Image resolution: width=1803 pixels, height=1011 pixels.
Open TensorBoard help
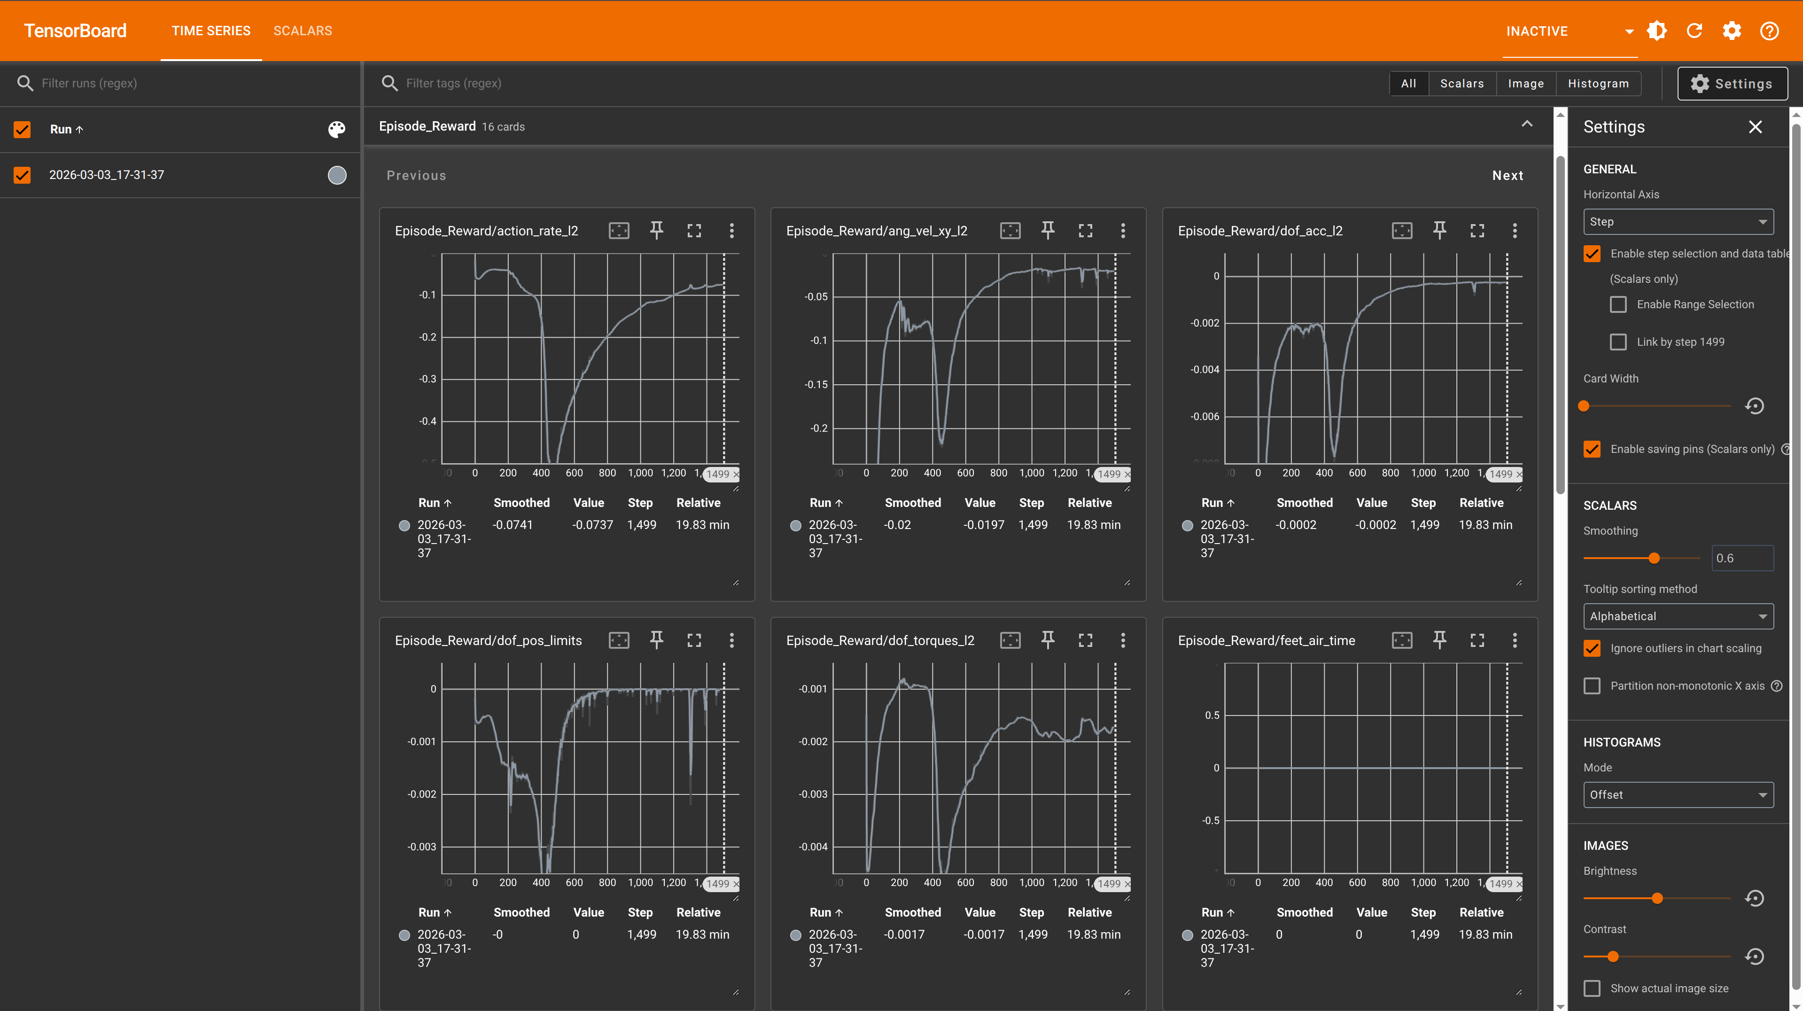pos(1769,31)
